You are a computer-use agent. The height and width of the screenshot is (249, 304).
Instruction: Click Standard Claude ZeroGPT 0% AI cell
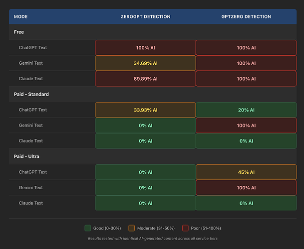tap(145, 141)
